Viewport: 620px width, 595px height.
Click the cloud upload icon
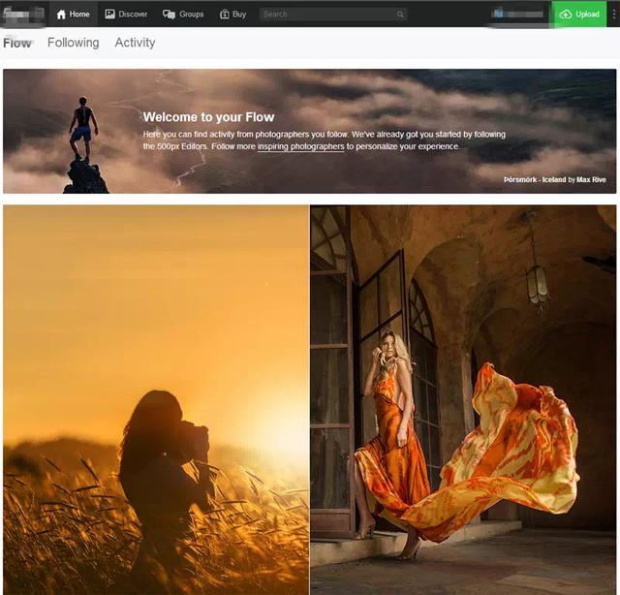click(566, 15)
